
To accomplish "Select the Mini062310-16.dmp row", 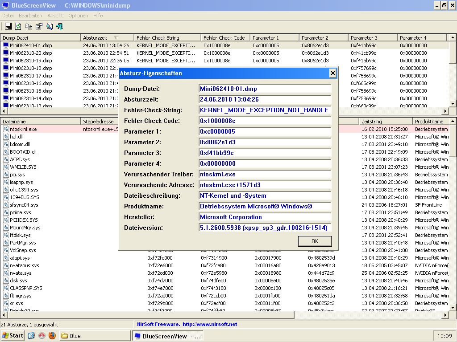I will coord(31,83).
